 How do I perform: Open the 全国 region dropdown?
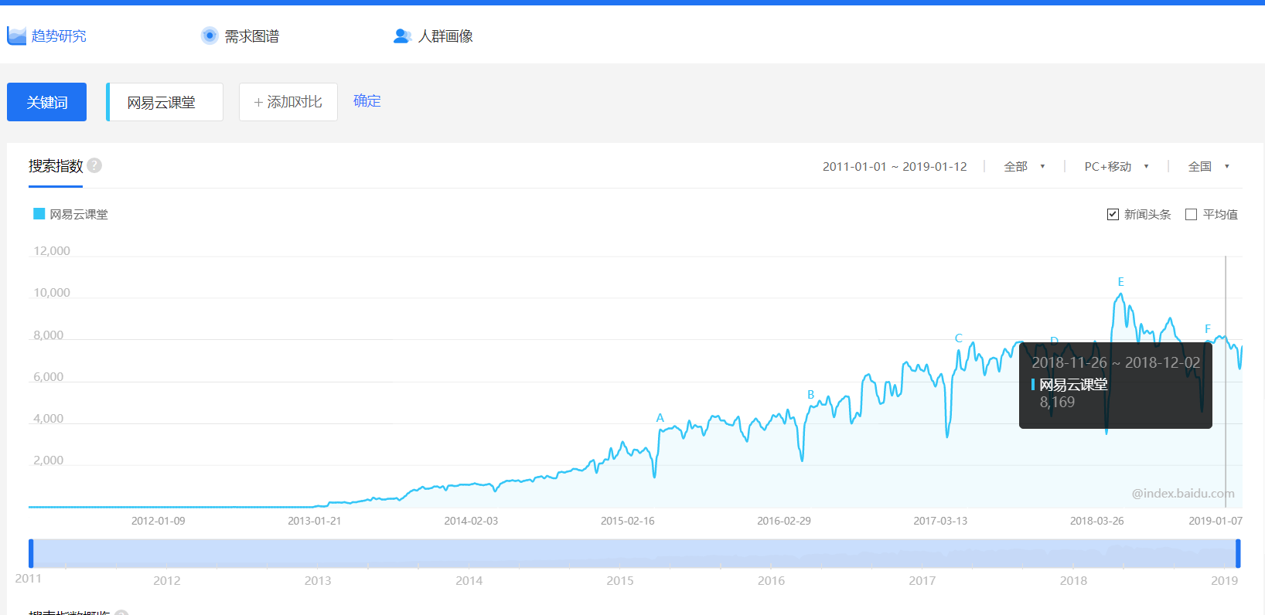(x=1208, y=166)
